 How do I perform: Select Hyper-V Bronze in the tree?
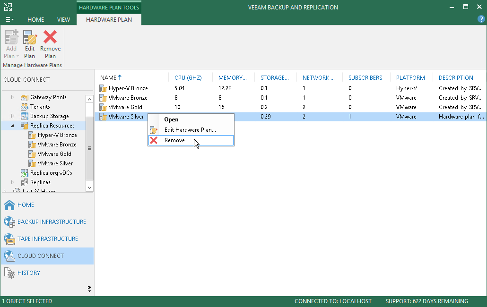coord(57,135)
